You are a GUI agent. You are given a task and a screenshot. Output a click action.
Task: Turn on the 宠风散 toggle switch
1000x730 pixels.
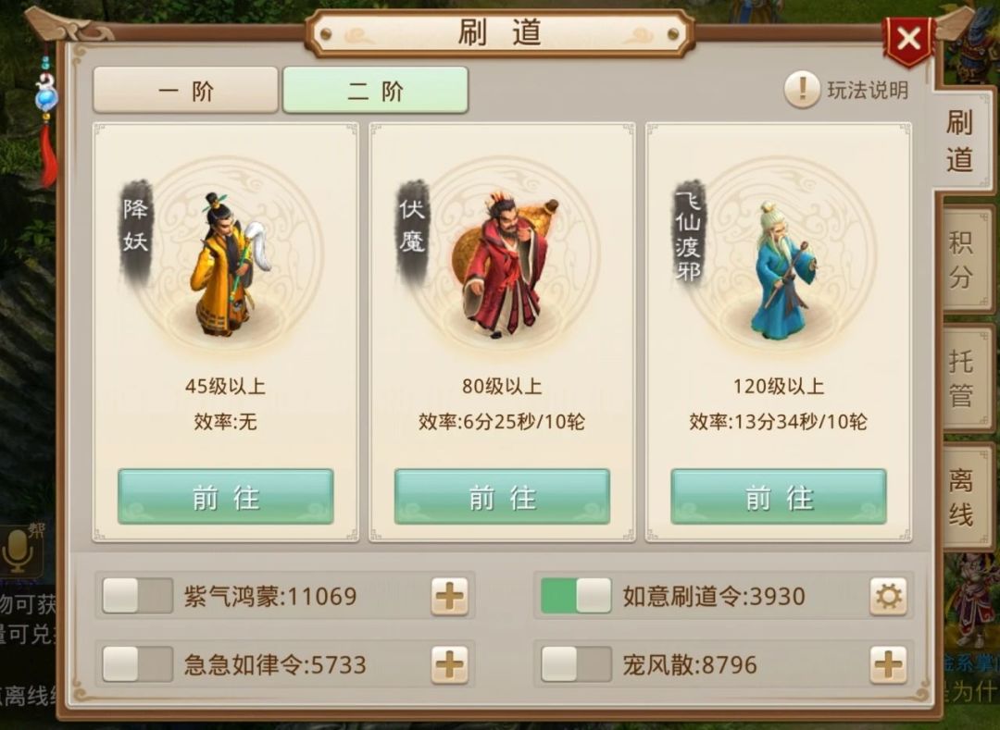[576, 664]
